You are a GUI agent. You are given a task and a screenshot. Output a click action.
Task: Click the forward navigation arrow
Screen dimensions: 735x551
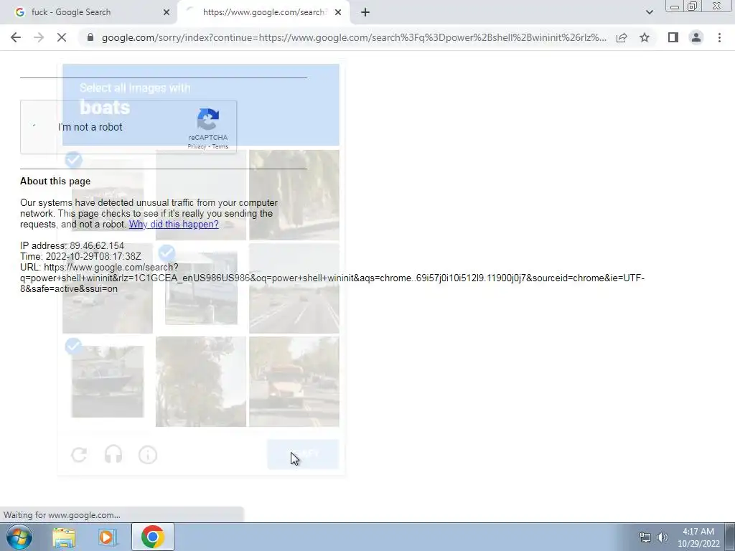click(39, 37)
